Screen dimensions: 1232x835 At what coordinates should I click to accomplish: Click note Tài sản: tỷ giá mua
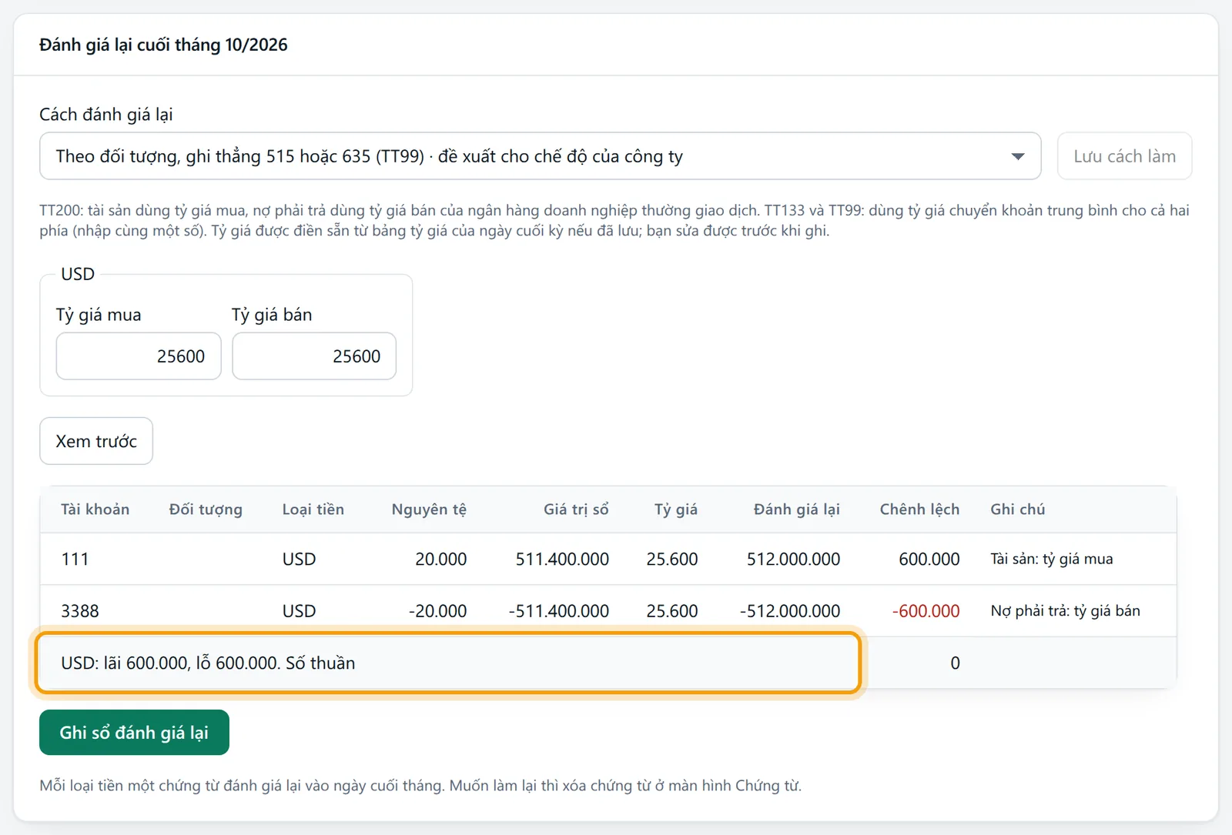pyautogui.click(x=1052, y=559)
